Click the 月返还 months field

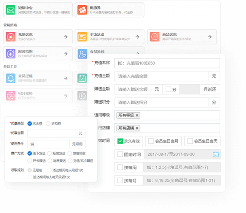(x=190, y=89)
